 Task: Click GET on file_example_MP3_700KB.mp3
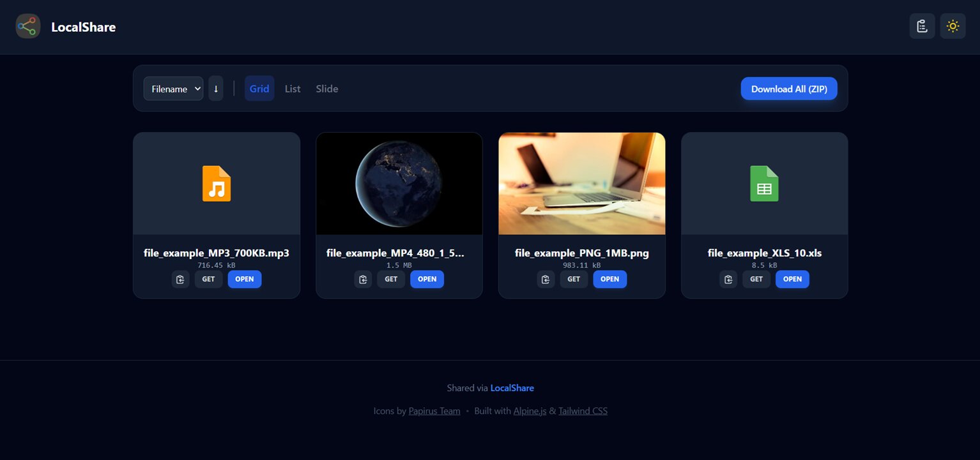tap(209, 279)
